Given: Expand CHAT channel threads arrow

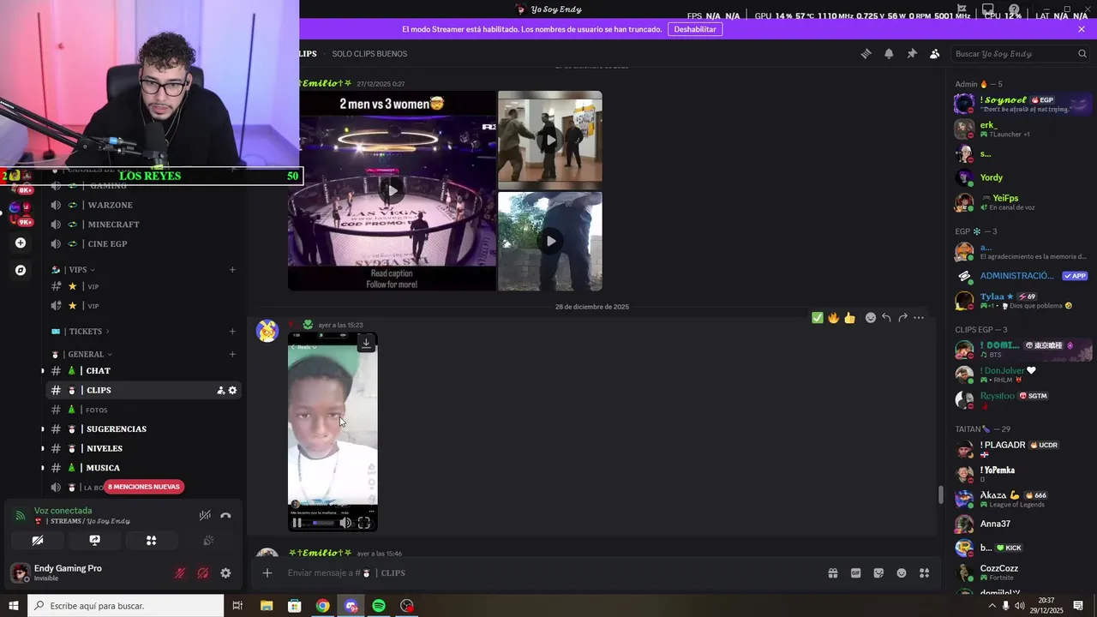Looking at the screenshot, I should (x=43, y=370).
